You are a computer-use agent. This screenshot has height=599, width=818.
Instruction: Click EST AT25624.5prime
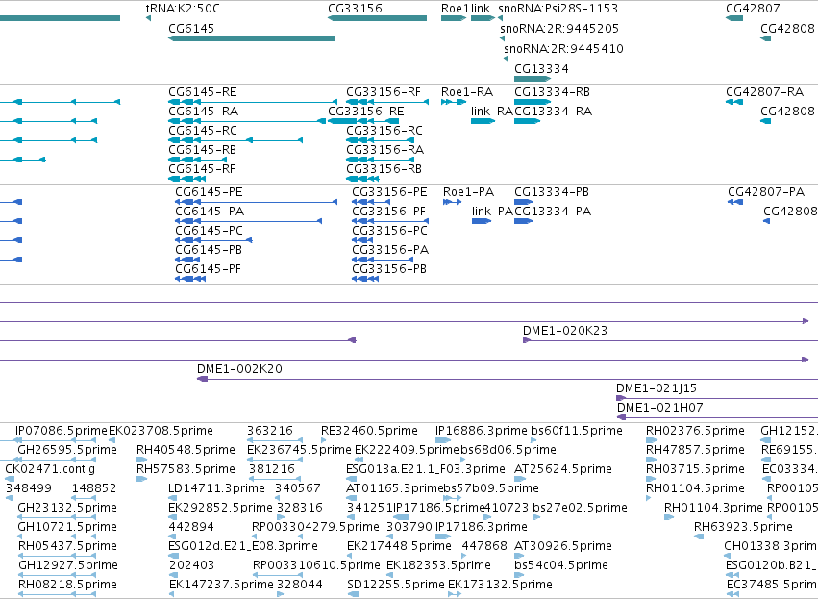[563, 469]
